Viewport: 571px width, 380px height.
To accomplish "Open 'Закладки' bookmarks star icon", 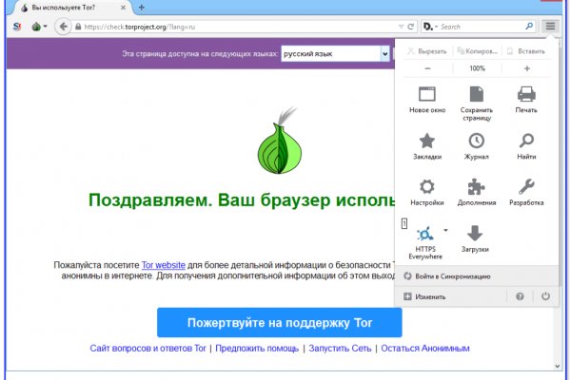I will 426,141.
